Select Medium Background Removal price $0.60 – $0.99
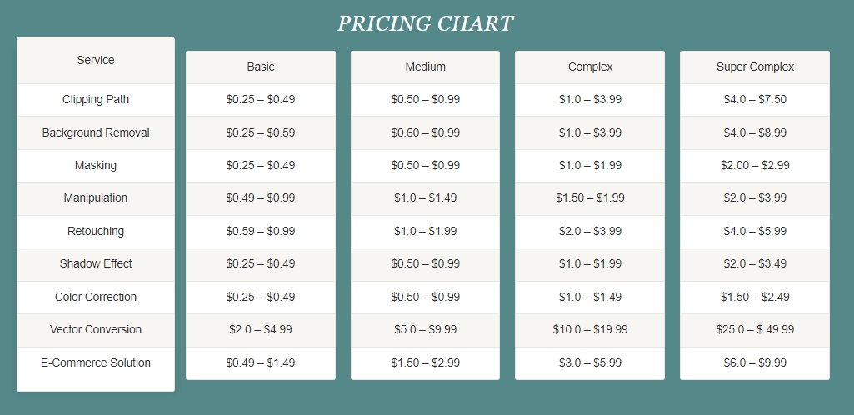 pyautogui.click(x=426, y=132)
